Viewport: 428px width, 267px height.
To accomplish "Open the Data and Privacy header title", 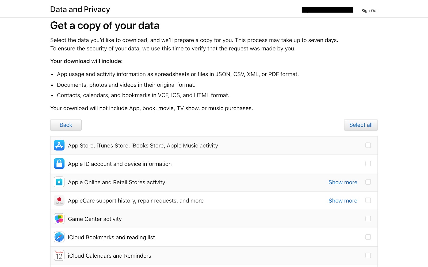I will tap(80, 9).
